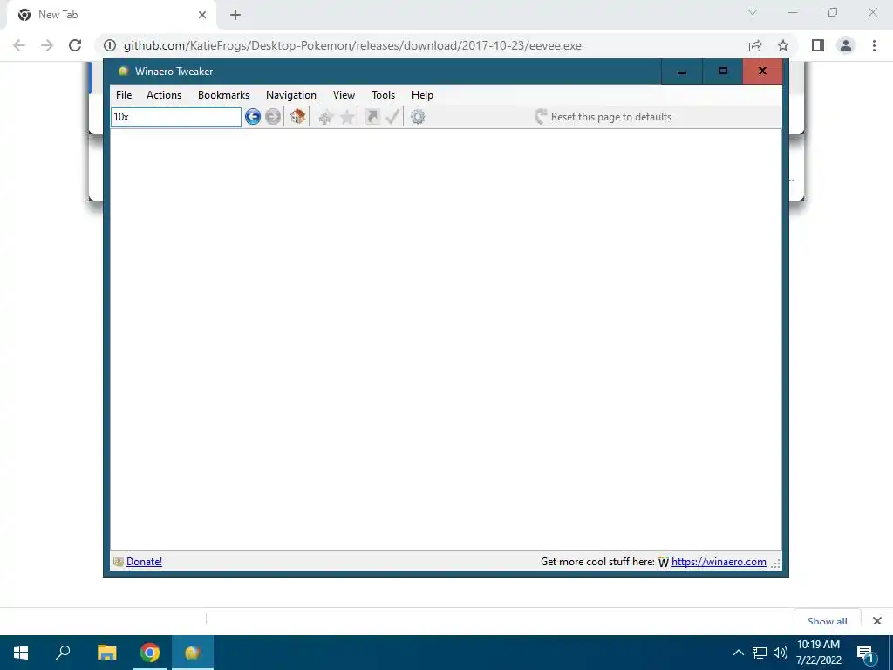The width and height of the screenshot is (893, 670).
Task: Open Settings gear icon in Winaero toolbar
Action: [x=418, y=117]
